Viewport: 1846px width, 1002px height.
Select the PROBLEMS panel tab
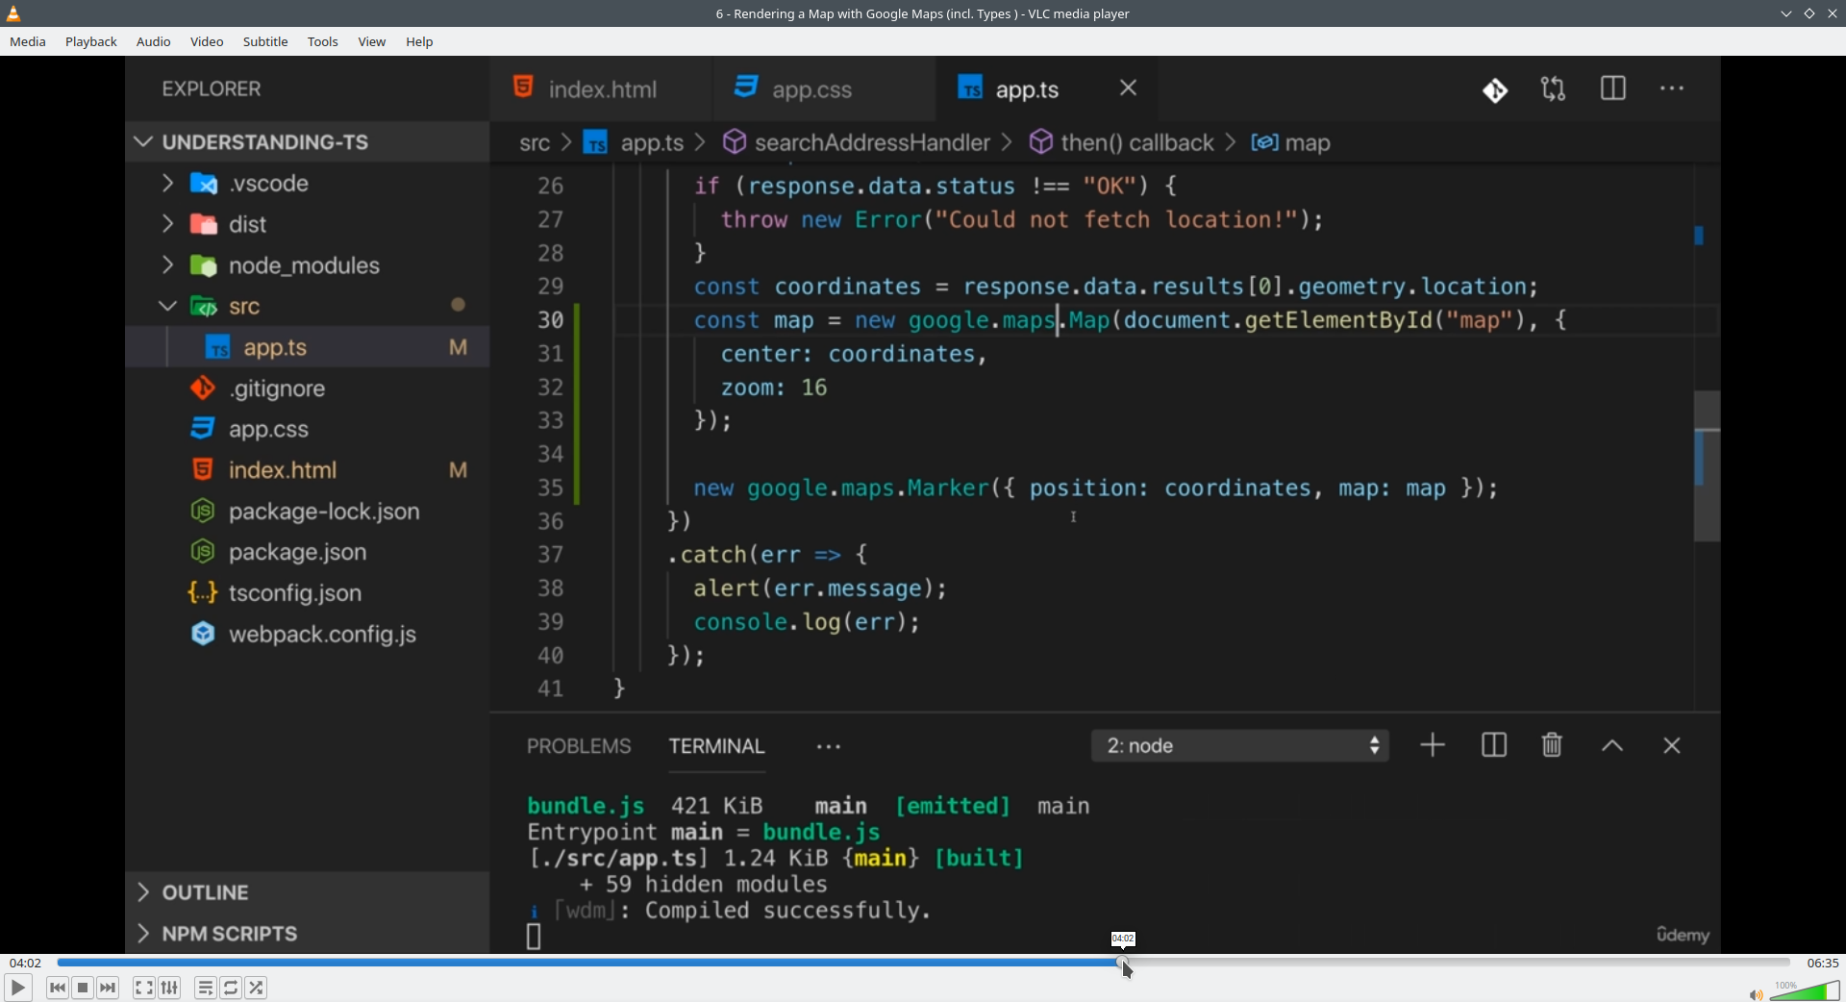pos(579,746)
